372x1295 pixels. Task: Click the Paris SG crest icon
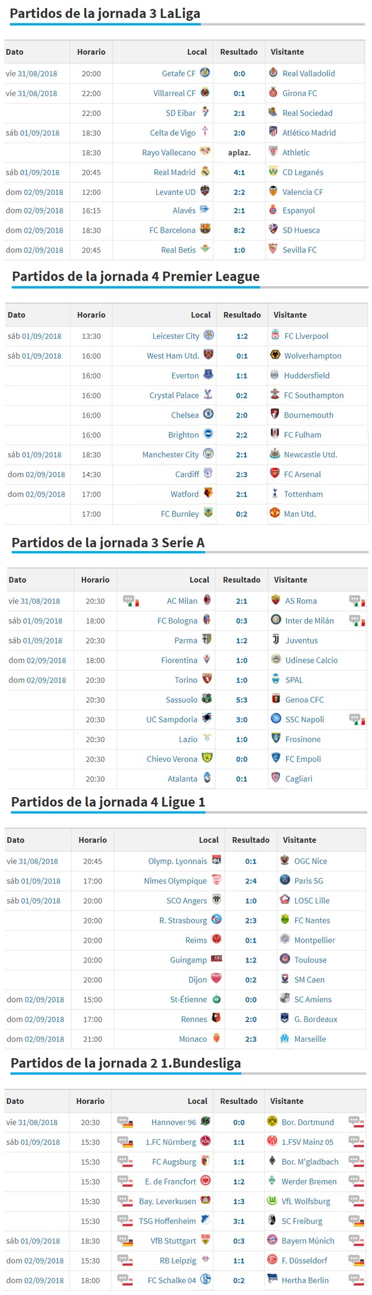click(x=285, y=879)
